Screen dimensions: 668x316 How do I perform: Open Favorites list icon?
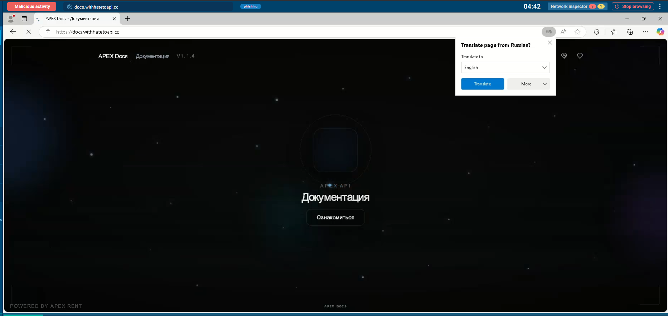[614, 32]
